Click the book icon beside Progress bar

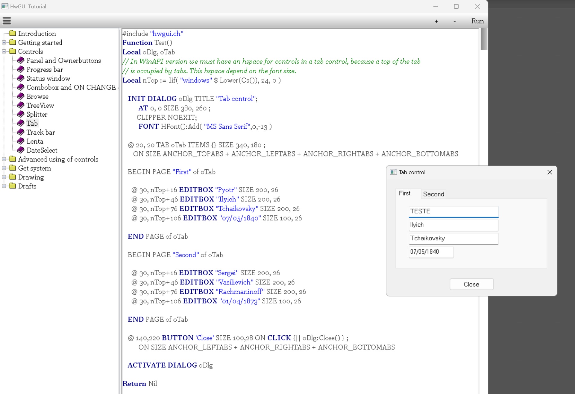[x=21, y=69]
